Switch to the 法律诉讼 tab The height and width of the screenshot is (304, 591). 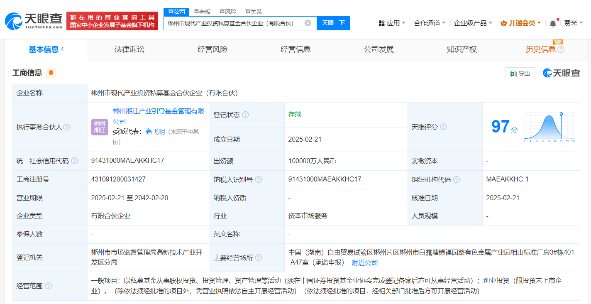(129, 49)
